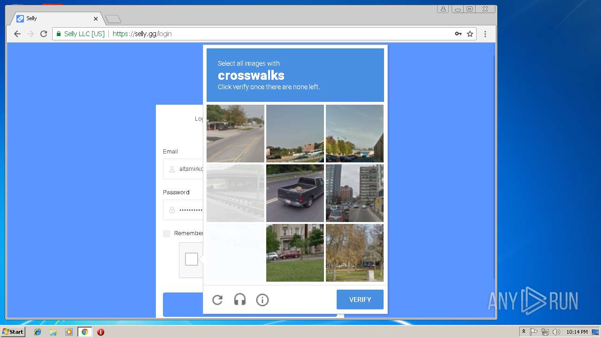
Task: Close the Selly tab
Action: (96, 19)
